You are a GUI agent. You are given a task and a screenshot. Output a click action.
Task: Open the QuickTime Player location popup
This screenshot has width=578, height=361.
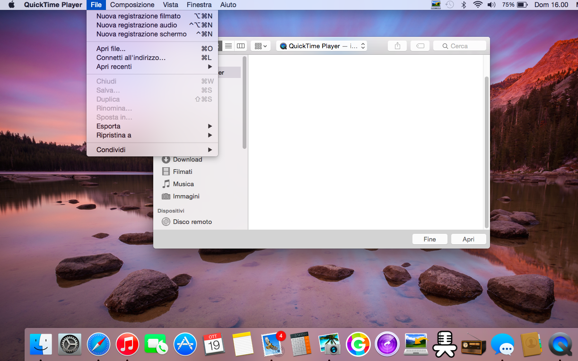[322, 46]
